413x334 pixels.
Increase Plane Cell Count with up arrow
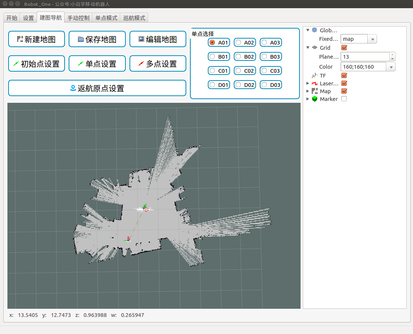point(393,55)
